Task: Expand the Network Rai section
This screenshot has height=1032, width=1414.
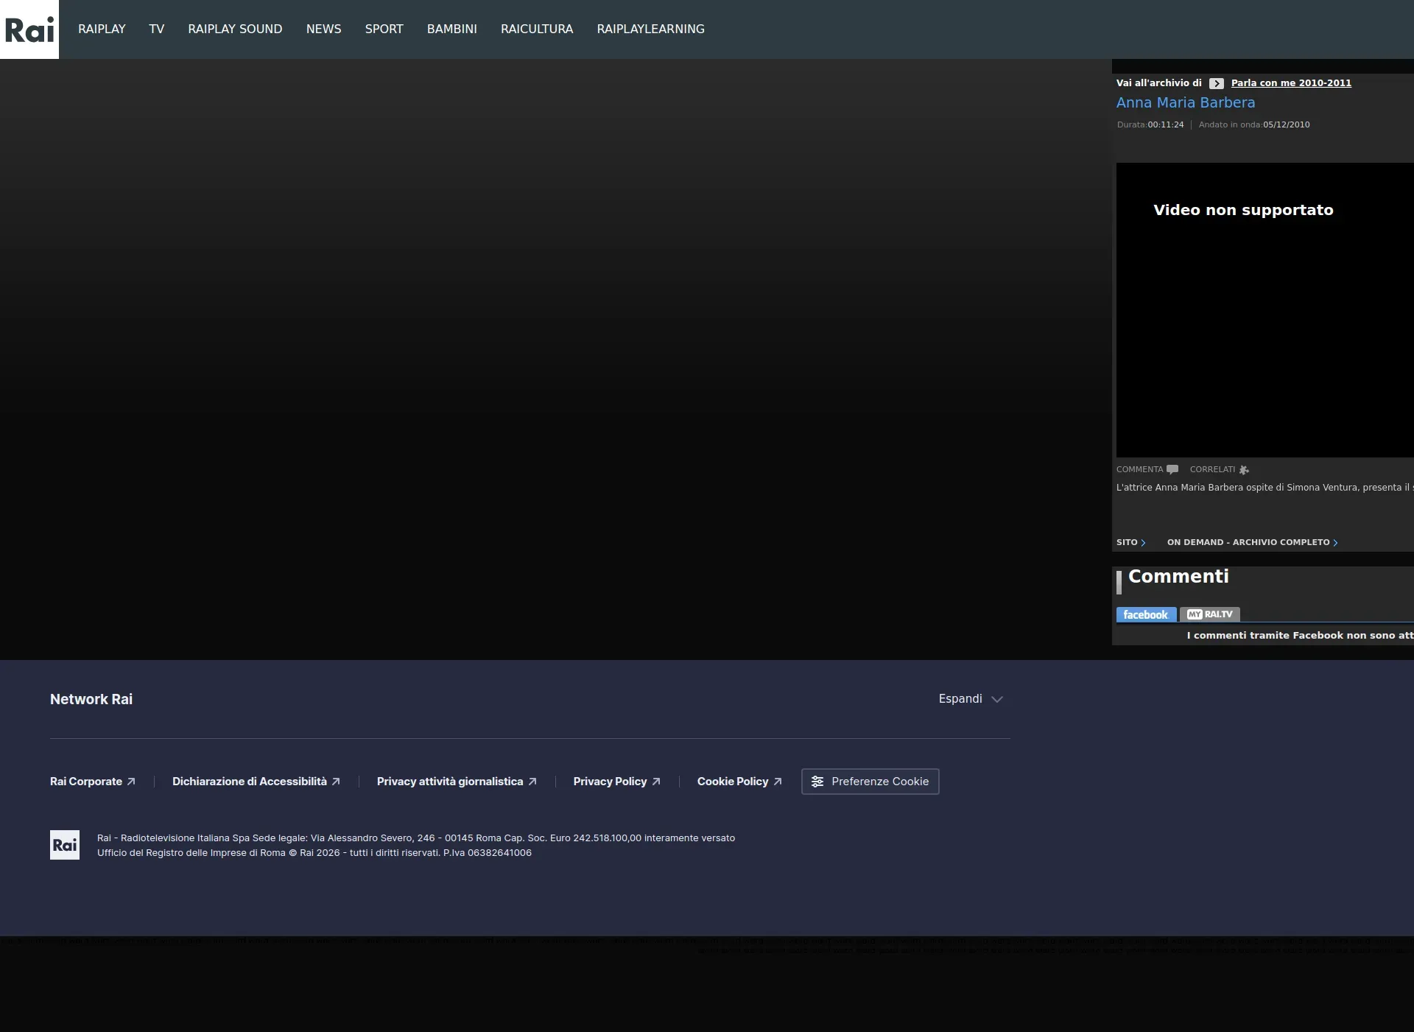Action: point(960,698)
